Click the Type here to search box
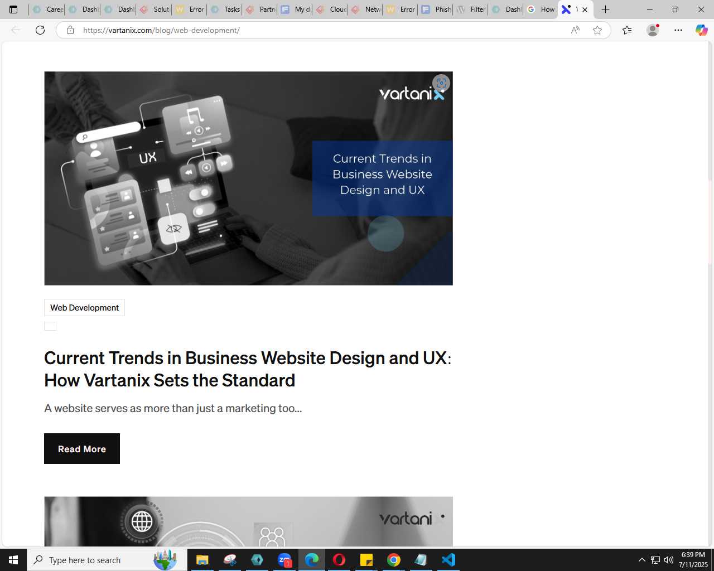 point(107,560)
